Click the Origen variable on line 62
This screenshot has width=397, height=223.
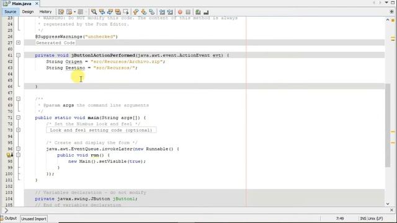coord(74,61)
